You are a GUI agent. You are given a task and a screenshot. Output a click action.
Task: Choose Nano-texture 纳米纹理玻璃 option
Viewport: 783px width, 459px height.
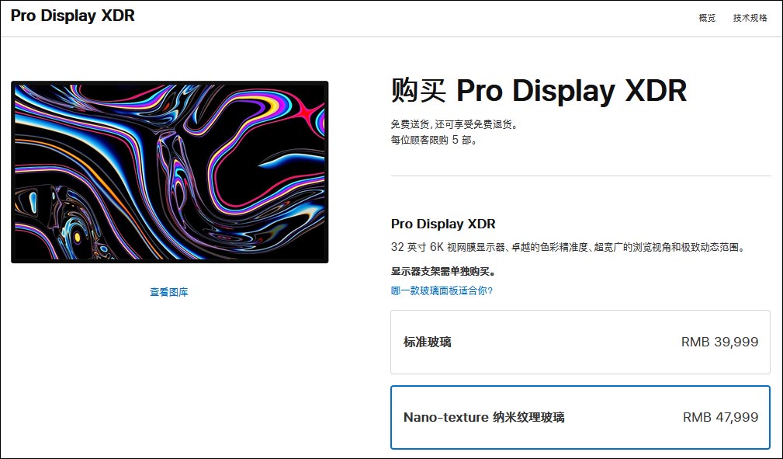coord(580,417)
